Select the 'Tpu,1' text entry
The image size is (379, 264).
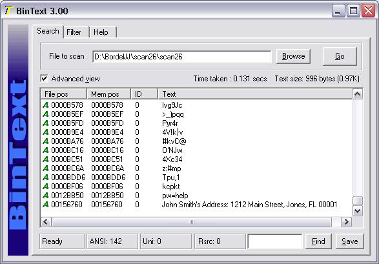point(171,178)
